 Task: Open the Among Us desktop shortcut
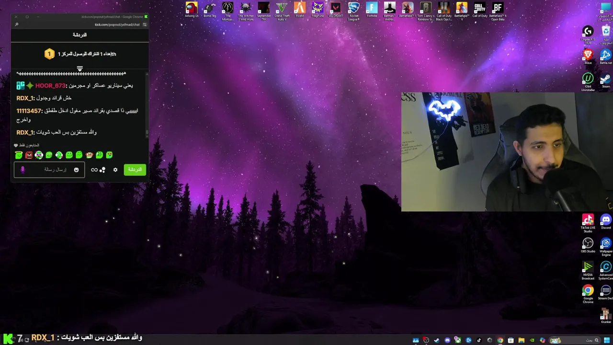192,11
